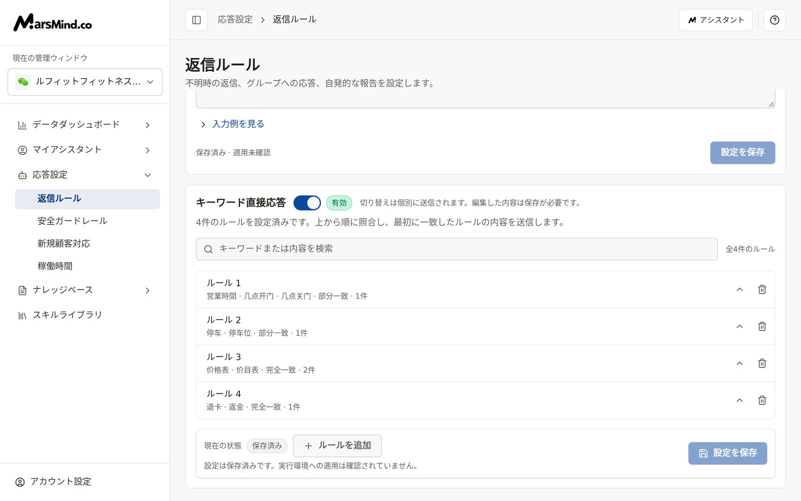
Task: Open the ルフィットフィットネス window dropdown
Action: click(x=85, y=82)
